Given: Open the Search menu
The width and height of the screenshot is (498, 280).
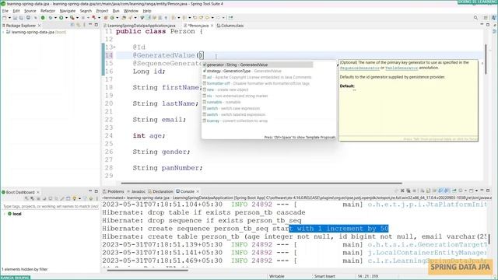Looking at the screenshot, I should (x=86, y=11).
